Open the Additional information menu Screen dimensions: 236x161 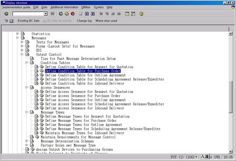click(x=64, y=7)
